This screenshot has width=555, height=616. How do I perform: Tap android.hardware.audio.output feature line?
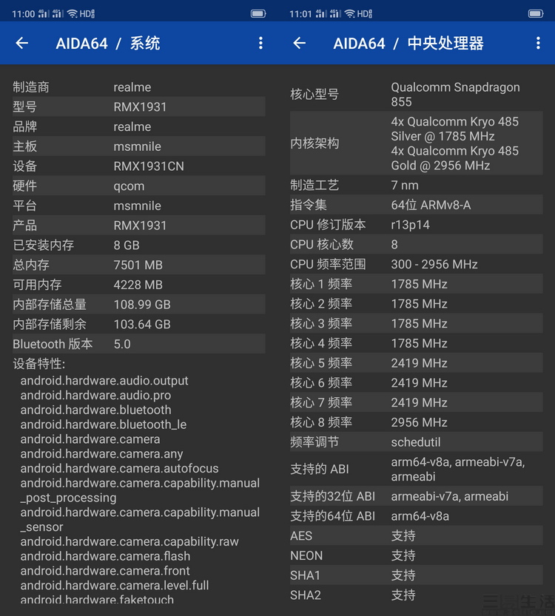104,381
